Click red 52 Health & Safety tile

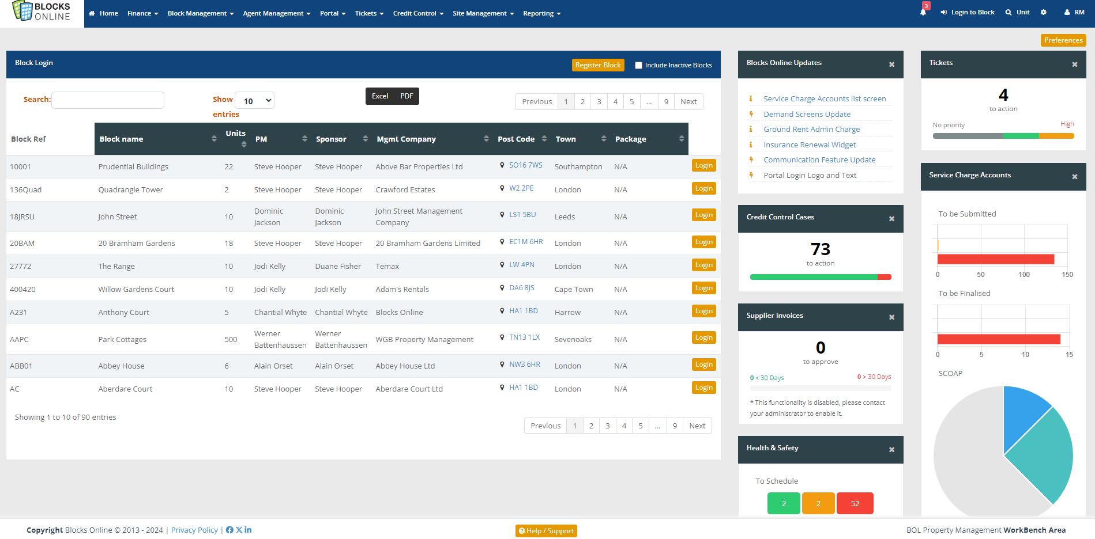855,503
